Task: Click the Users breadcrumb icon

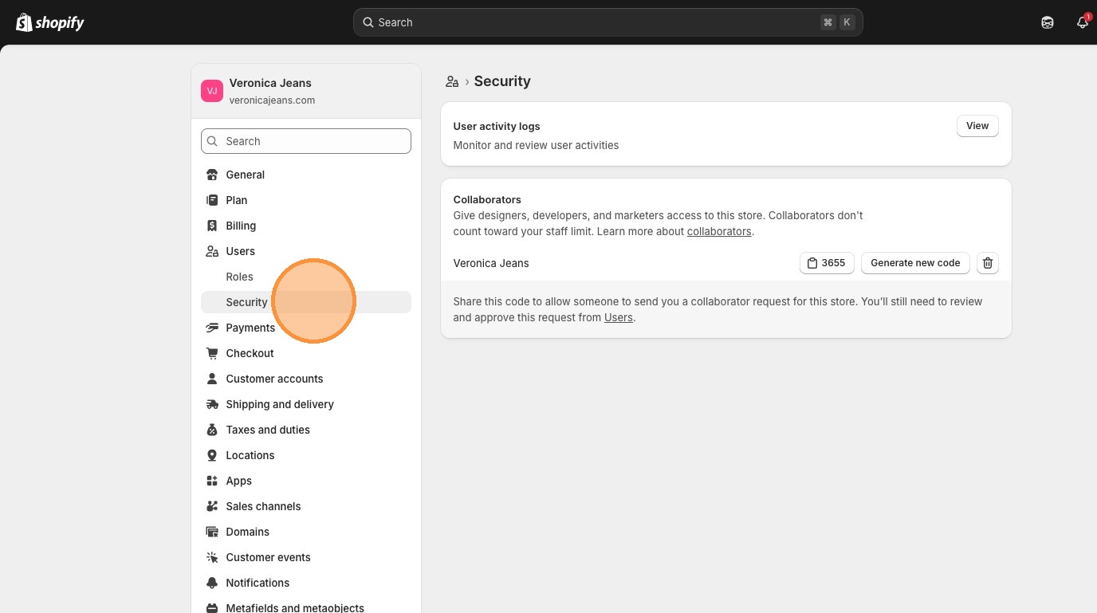Action: [x=452, y=81]
